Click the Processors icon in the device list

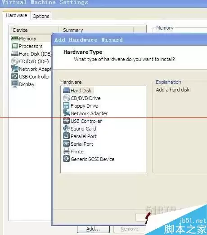15,46
